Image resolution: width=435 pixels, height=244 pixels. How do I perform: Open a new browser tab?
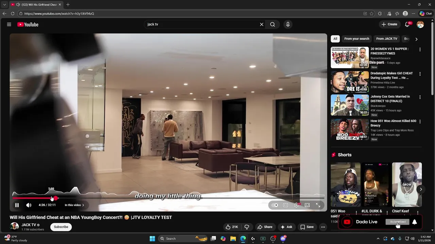click(68, 4)
